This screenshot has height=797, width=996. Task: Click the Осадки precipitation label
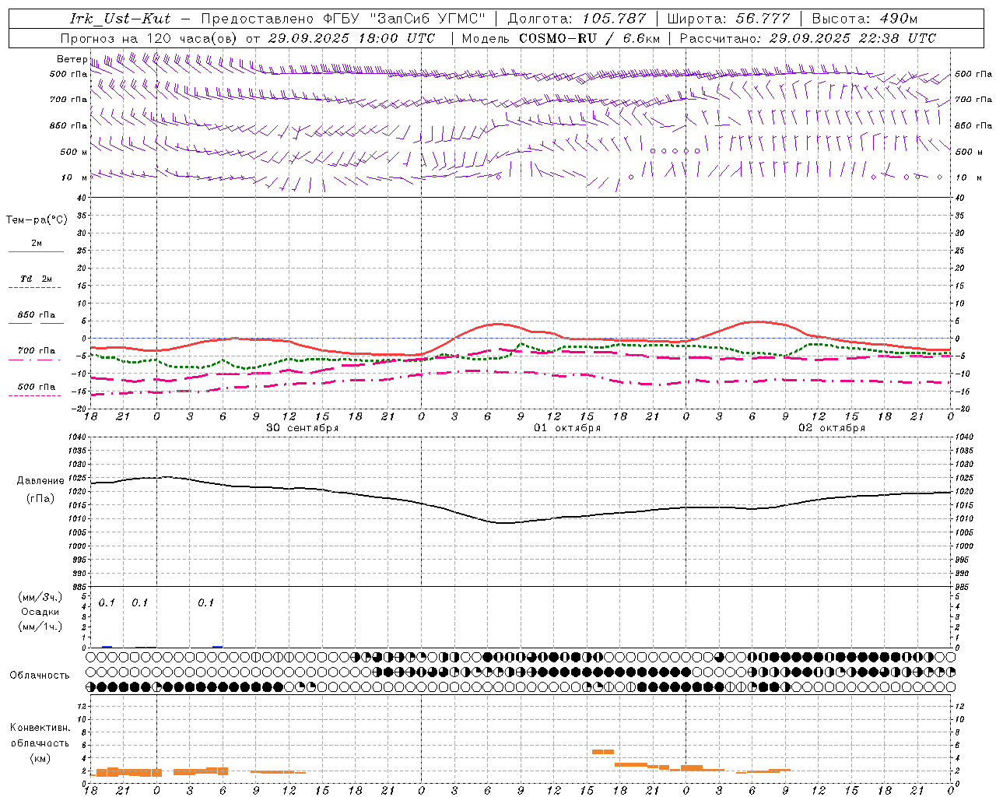[x=40, y=612]
